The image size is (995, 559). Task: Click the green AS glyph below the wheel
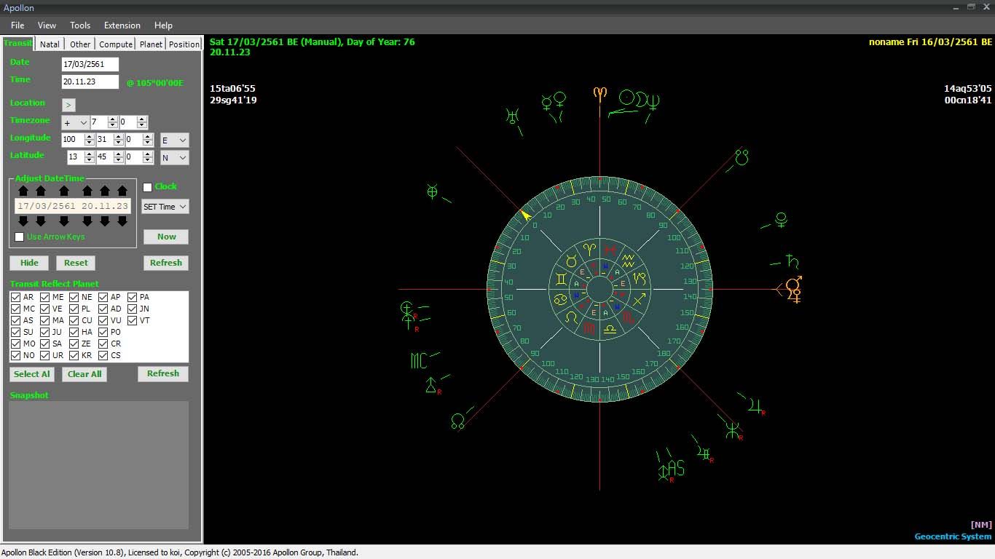point(676,467)
